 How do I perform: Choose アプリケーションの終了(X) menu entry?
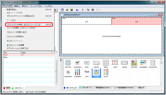pos(28,49)
